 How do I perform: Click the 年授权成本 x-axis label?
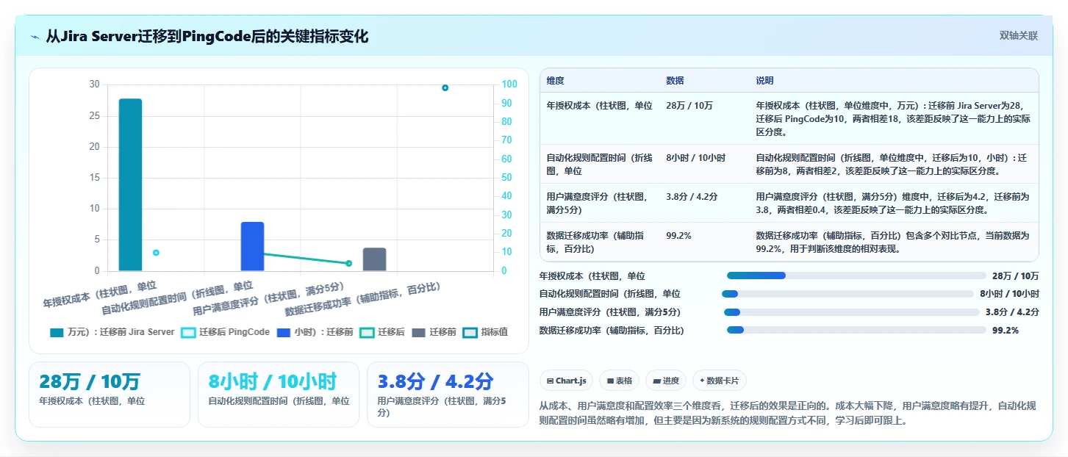coord(100,294)
